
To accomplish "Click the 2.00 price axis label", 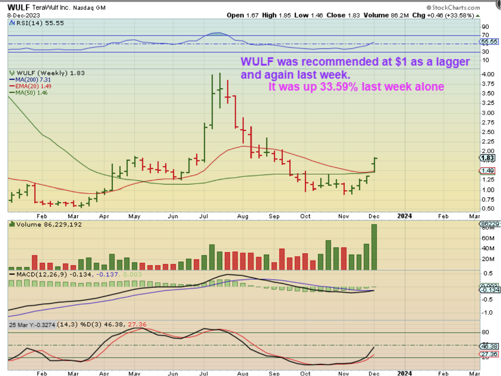I will 488,151.
